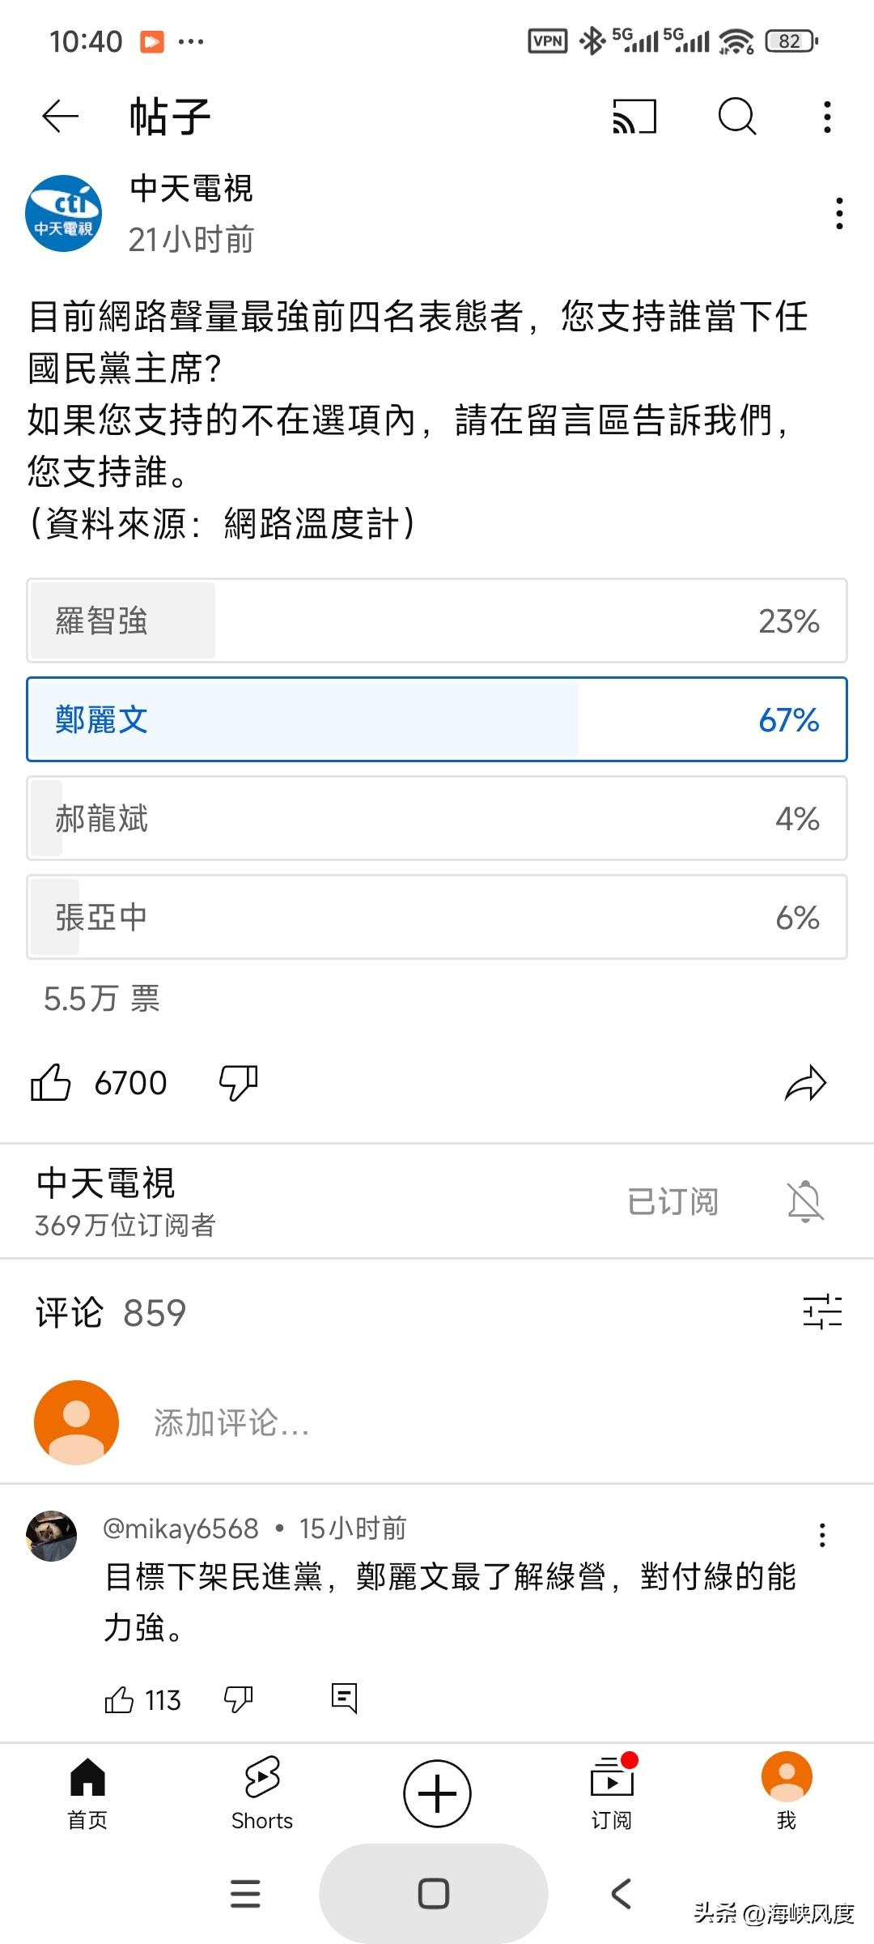Open comment sort options icon
874x1944 pixels.
pos(822,1311)
